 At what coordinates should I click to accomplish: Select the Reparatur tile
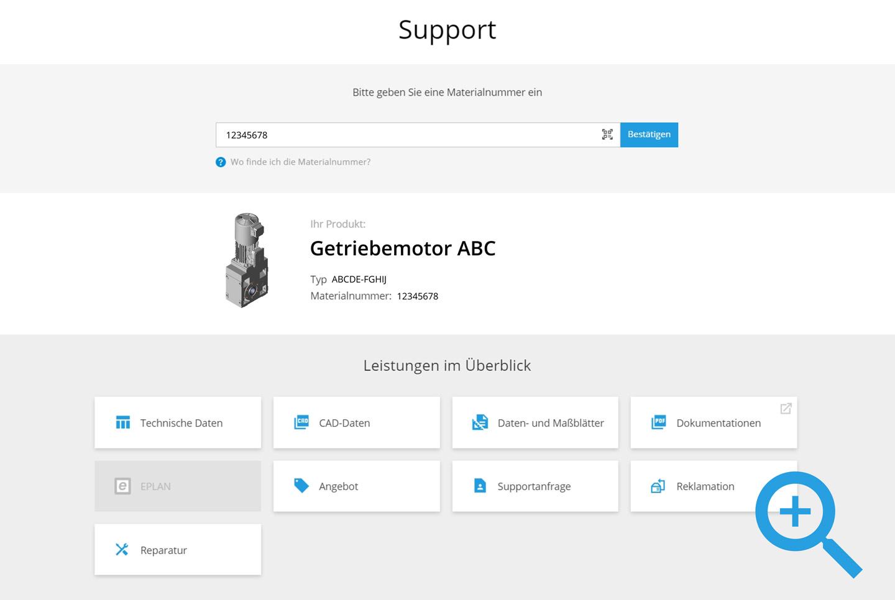pyautogui.click(x=178, y=550)
